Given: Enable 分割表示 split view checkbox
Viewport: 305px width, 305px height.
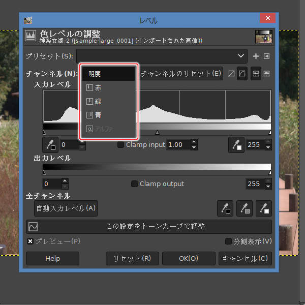Looking at the screenshot, I should pos(228,241).
